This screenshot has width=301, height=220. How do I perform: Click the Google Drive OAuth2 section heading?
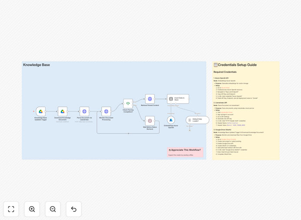[222, 130]
